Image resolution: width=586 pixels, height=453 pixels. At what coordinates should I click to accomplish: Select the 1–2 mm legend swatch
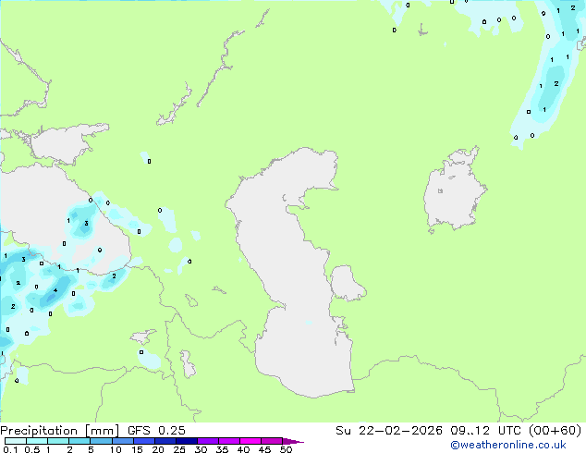coord(58,441)
